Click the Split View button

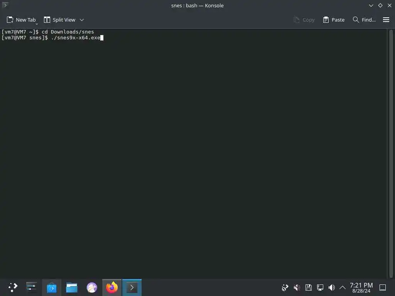point(60,20)
